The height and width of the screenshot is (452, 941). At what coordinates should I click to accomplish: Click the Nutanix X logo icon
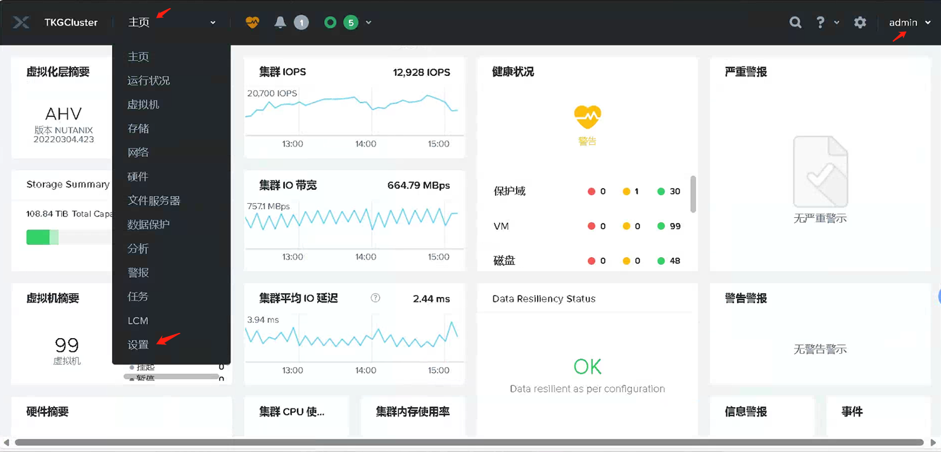pyautogui.click(x=21, y=22)
